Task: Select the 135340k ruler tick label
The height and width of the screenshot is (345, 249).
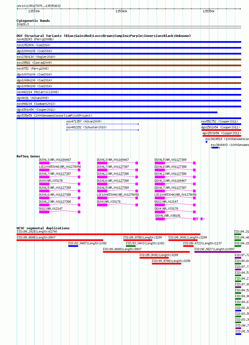Action: [121, 11]
